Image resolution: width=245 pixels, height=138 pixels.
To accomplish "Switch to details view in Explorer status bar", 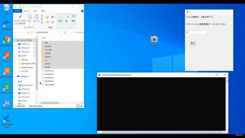I will (78, 106).
